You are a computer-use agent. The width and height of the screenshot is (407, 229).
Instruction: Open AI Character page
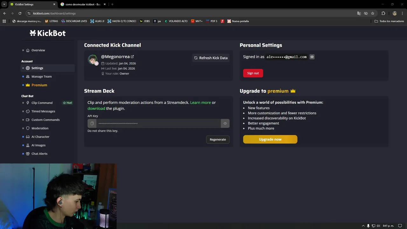[x=40, y=137]
